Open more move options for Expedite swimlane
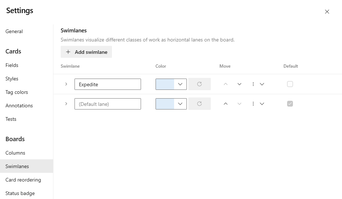The height and width of the screenshot is (199, 342). 257,84
